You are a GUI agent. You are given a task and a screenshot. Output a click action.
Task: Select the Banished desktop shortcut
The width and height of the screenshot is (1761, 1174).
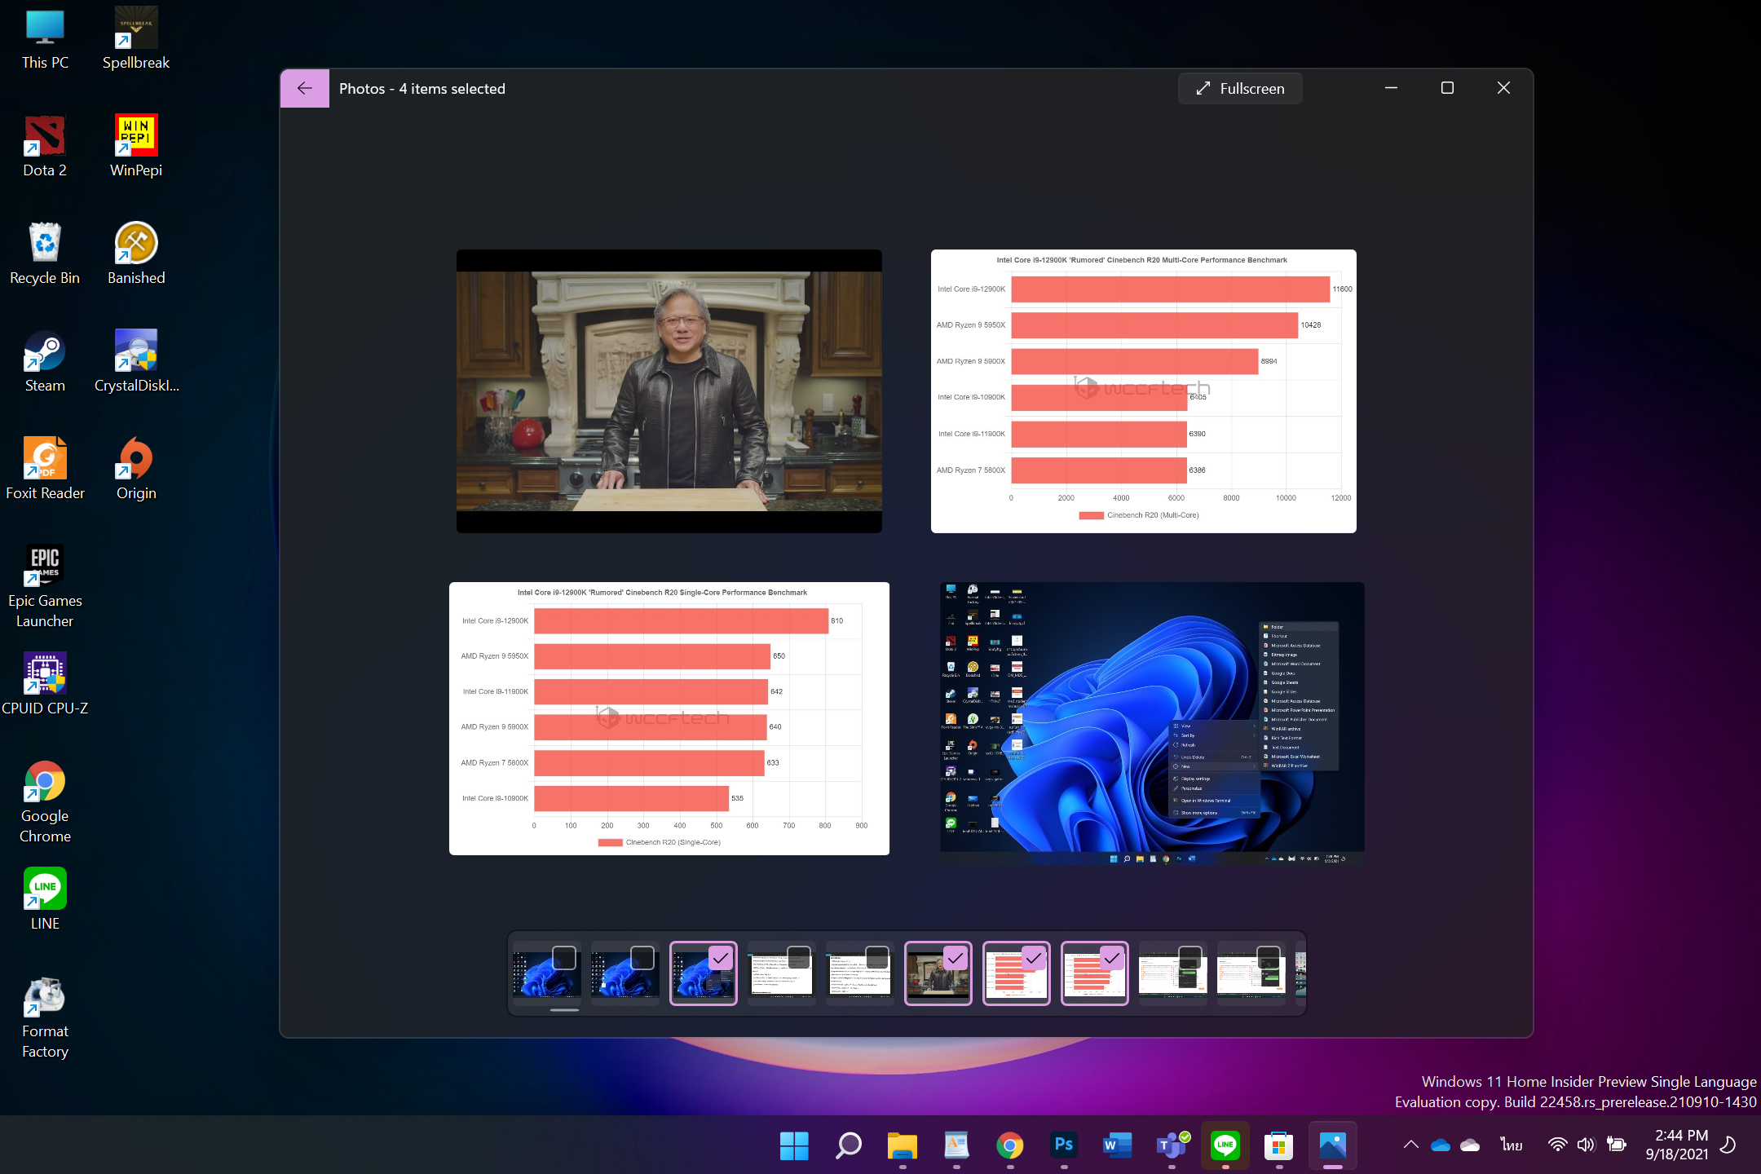(136, 254)
